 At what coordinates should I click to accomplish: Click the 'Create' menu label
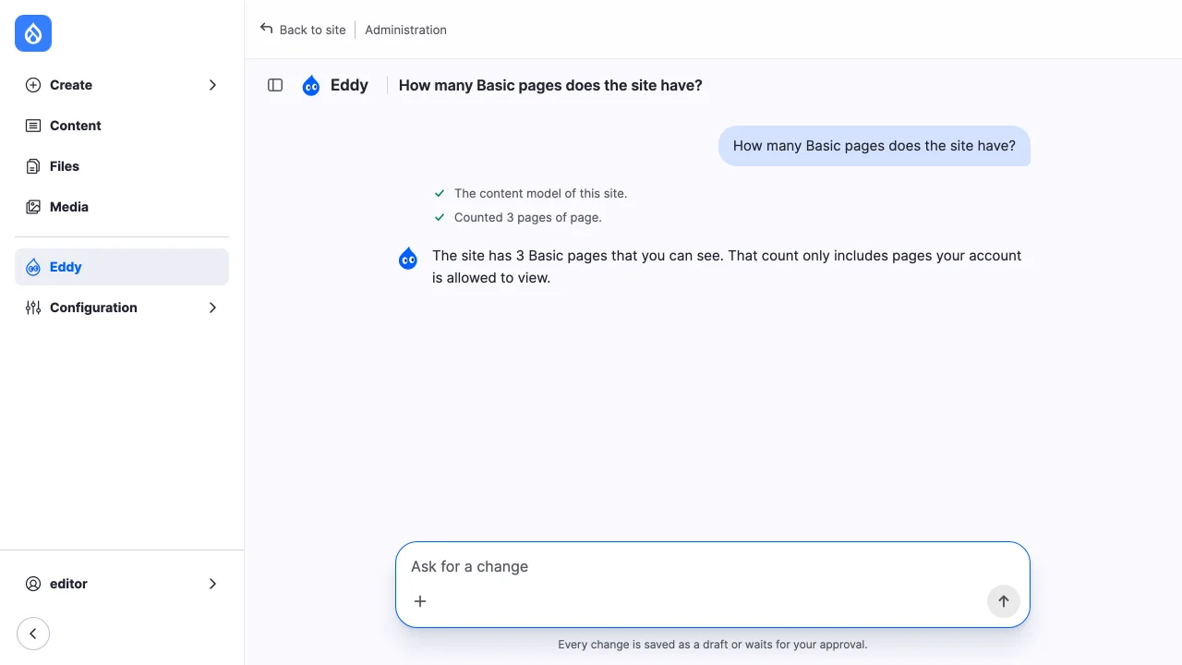click(71, 85)
